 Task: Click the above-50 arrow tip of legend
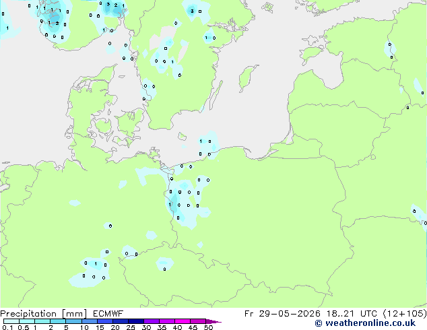coord(213,321)
